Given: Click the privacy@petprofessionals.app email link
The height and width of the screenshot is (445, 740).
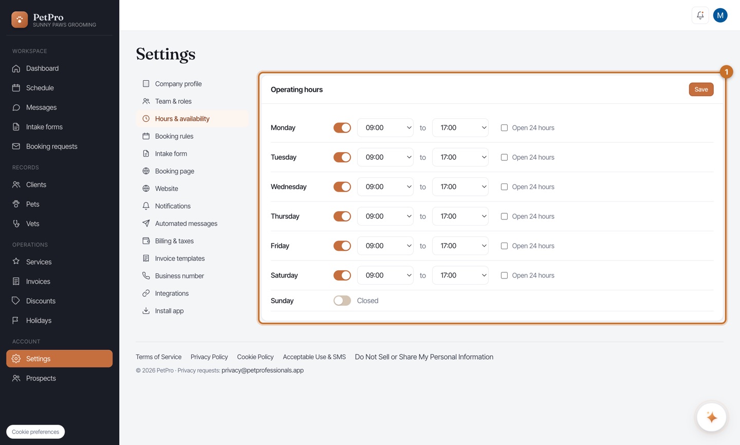Looking at the screenshot, I should [x=263, y=370].
